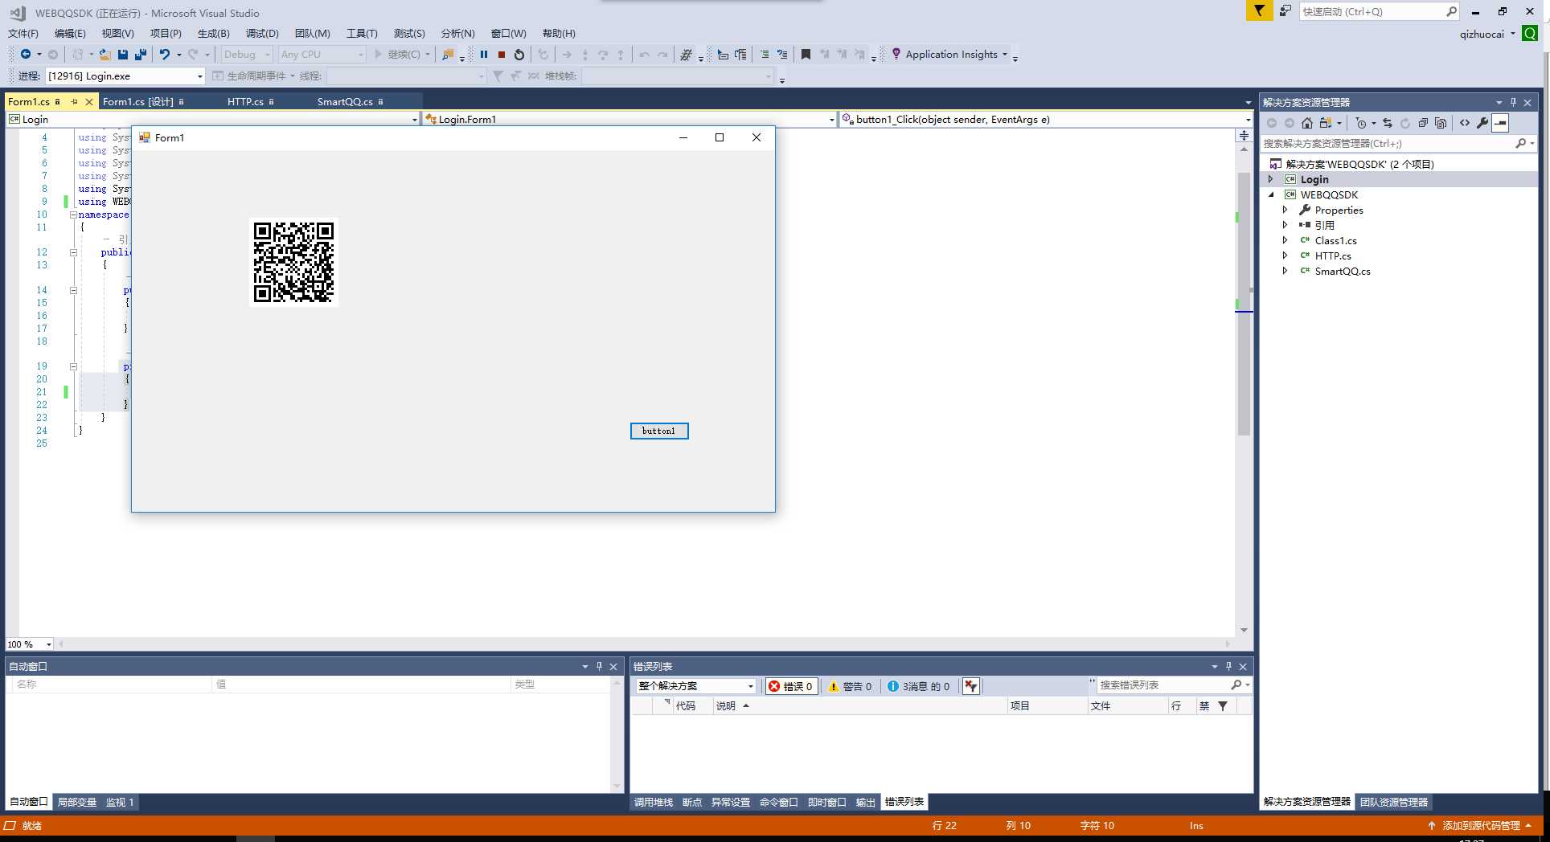Pause debugging with the Break All icon
Viewport: 1550px width, 842px height.
tap(484, 55)
